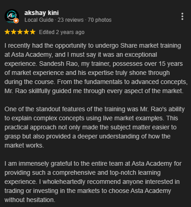The image size is (191, 207).
Task: Select the fifth yellow rating star
Action: point(33,32)
